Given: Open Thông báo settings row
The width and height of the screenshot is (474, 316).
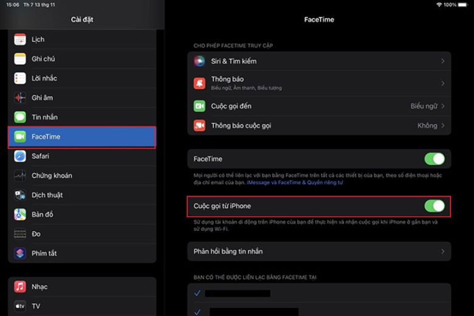Looking at the screenshot, I should [x=319, y=83].
